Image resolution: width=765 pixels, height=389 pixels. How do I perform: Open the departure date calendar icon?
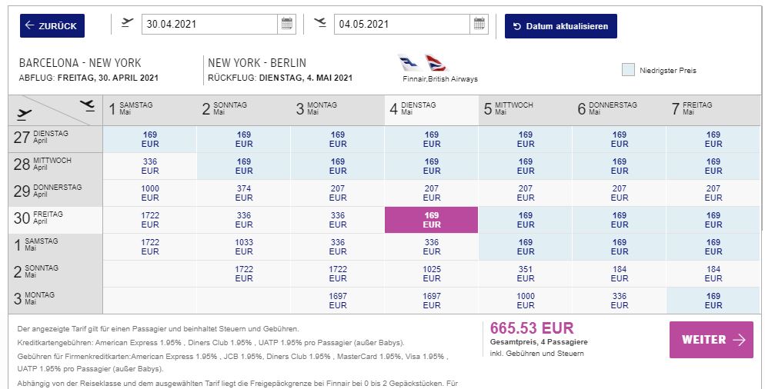287,24
